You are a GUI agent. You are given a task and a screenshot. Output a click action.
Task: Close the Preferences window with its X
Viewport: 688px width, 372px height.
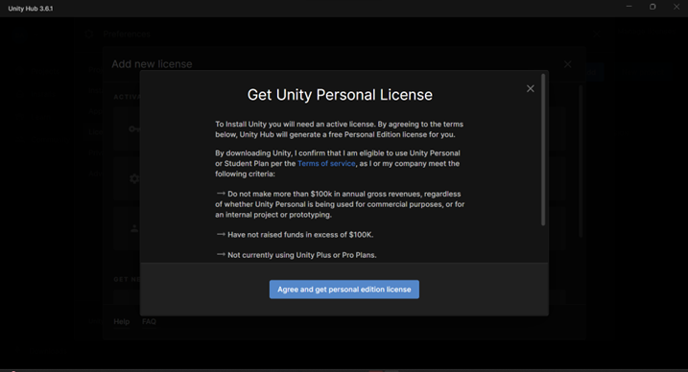point(596,34)
